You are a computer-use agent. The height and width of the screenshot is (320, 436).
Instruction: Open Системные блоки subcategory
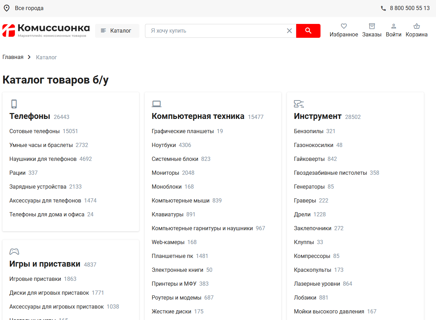pos(175,159)
